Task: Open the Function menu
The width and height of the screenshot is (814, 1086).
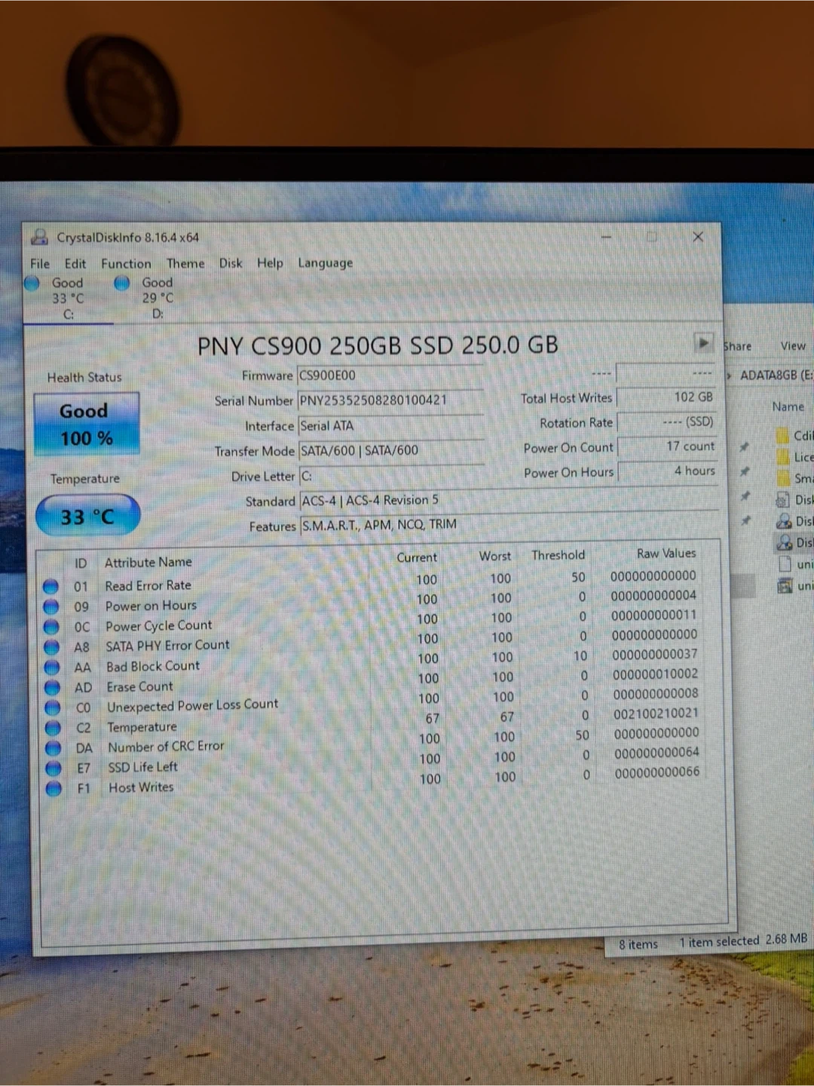Action: [126, 263]
